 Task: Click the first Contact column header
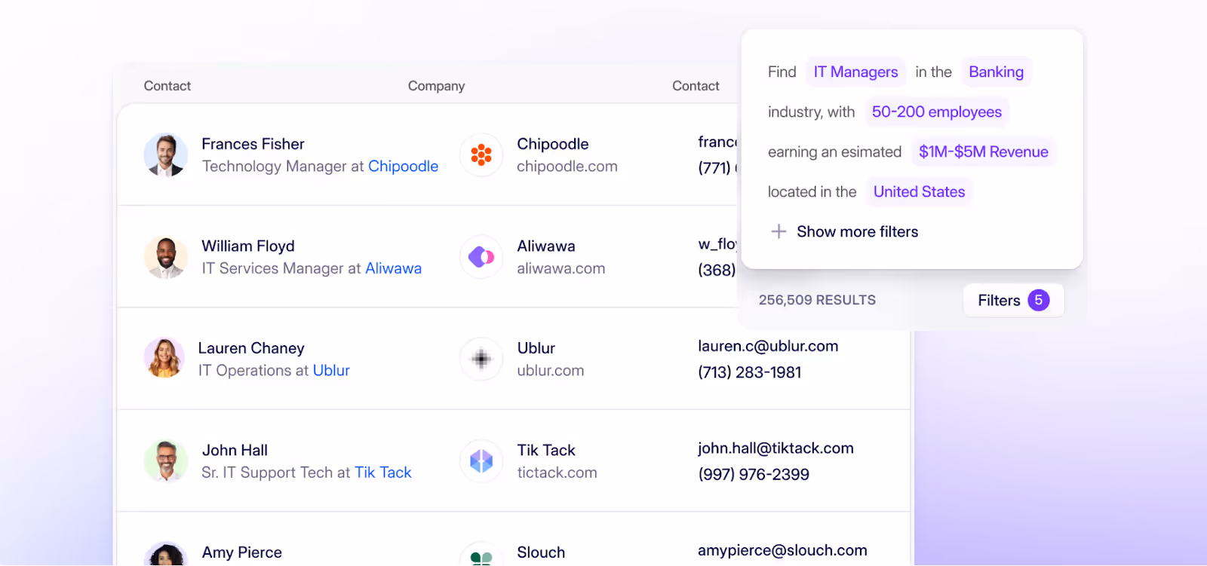click(x=167, y=86)
